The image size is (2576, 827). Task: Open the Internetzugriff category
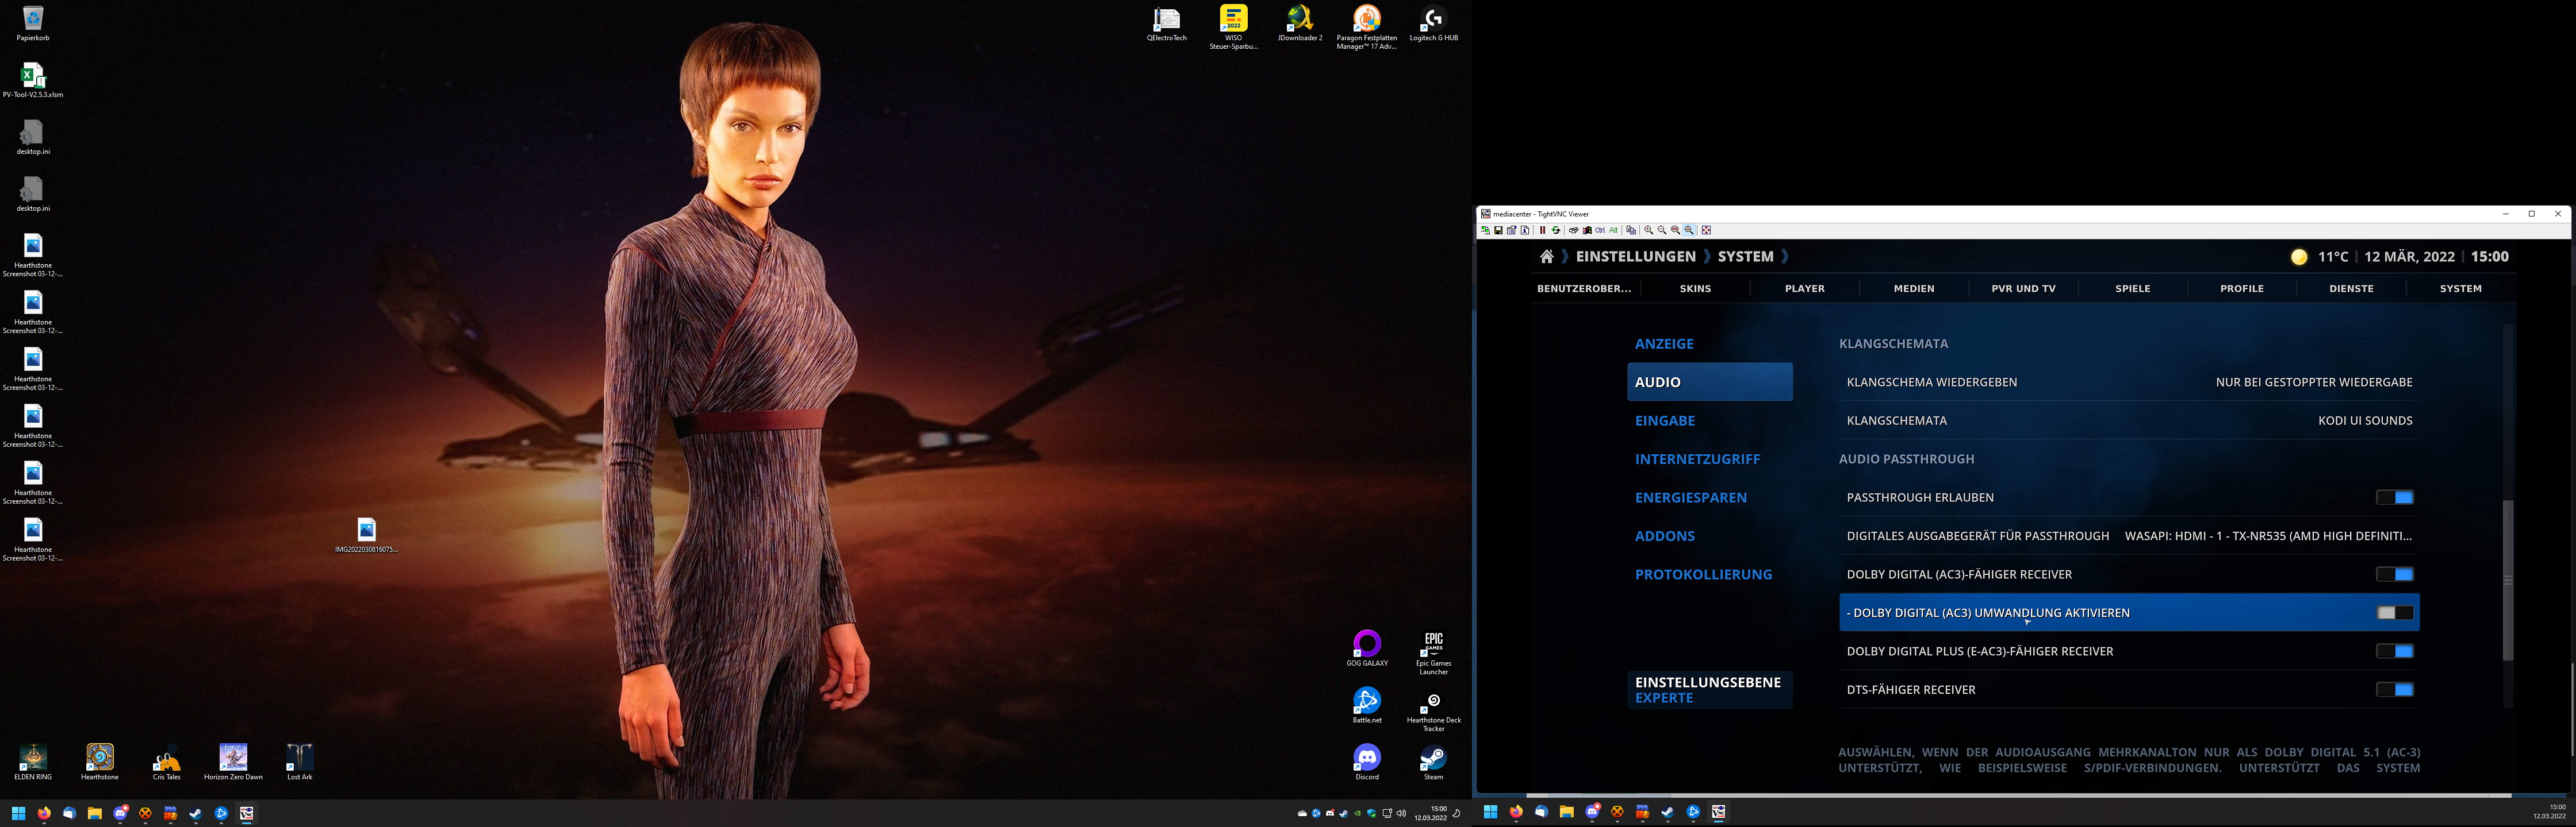pyautogui.click(x=1710, y=458)
